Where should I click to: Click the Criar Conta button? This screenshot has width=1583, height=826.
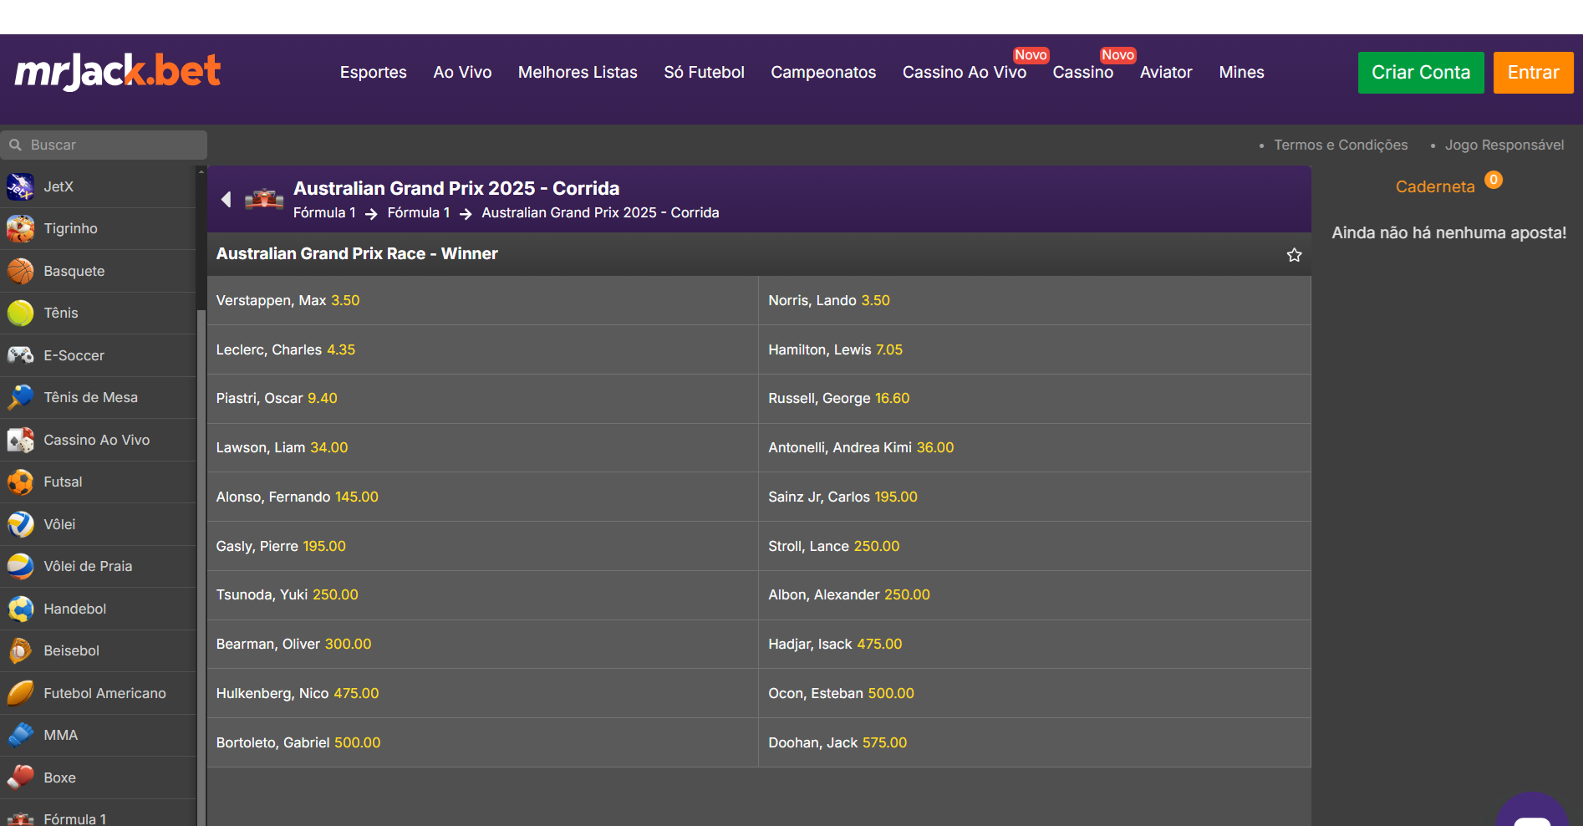1420,73
